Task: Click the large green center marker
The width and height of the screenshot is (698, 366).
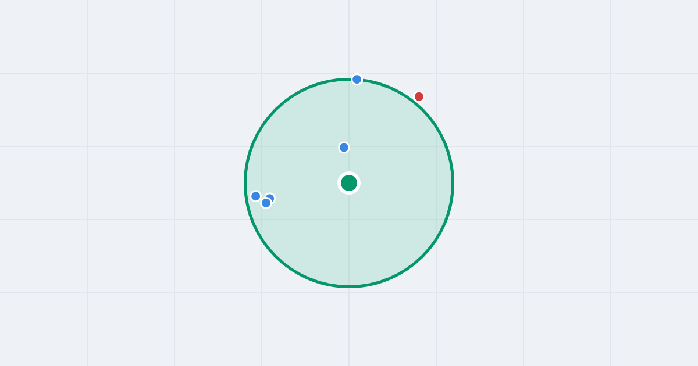Action: coord(349,183)
